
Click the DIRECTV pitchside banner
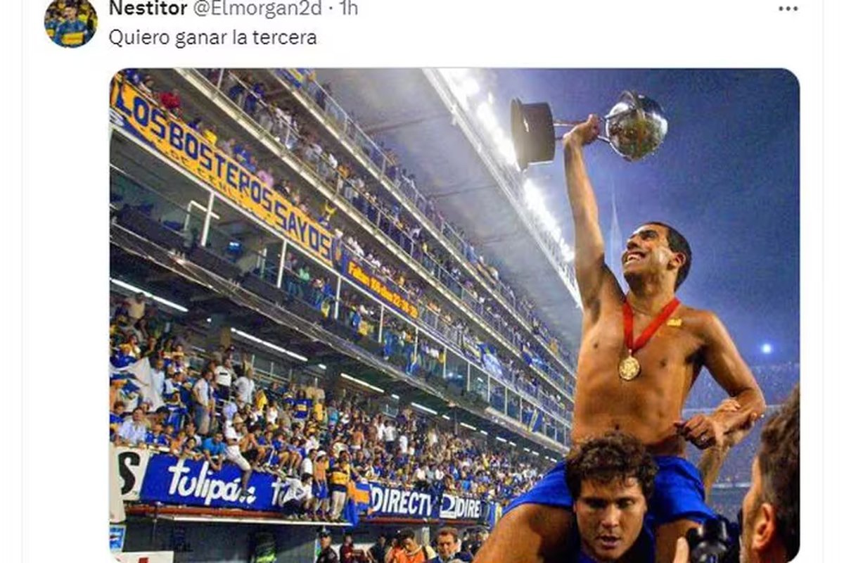[x=401, y=502]
